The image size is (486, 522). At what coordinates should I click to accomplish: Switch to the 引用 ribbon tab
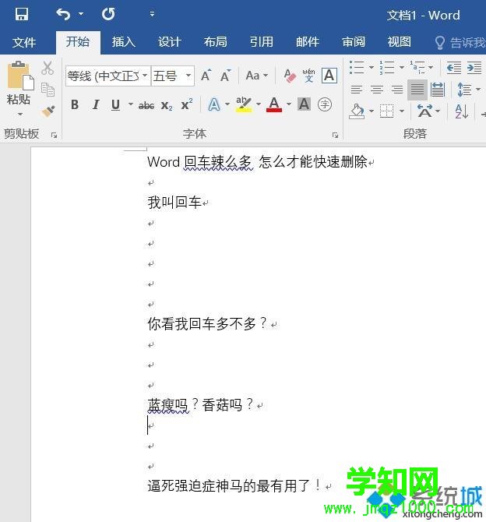(x=262, y=42)
